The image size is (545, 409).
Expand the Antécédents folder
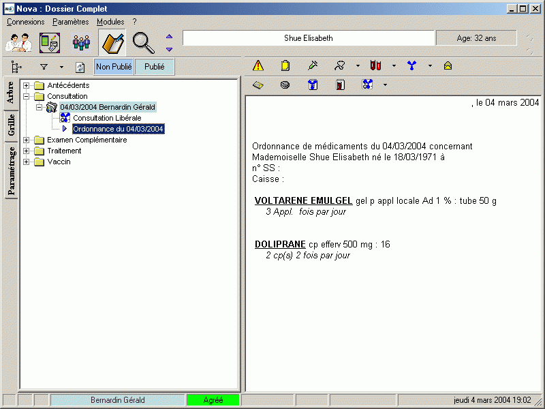click(26, 85)
